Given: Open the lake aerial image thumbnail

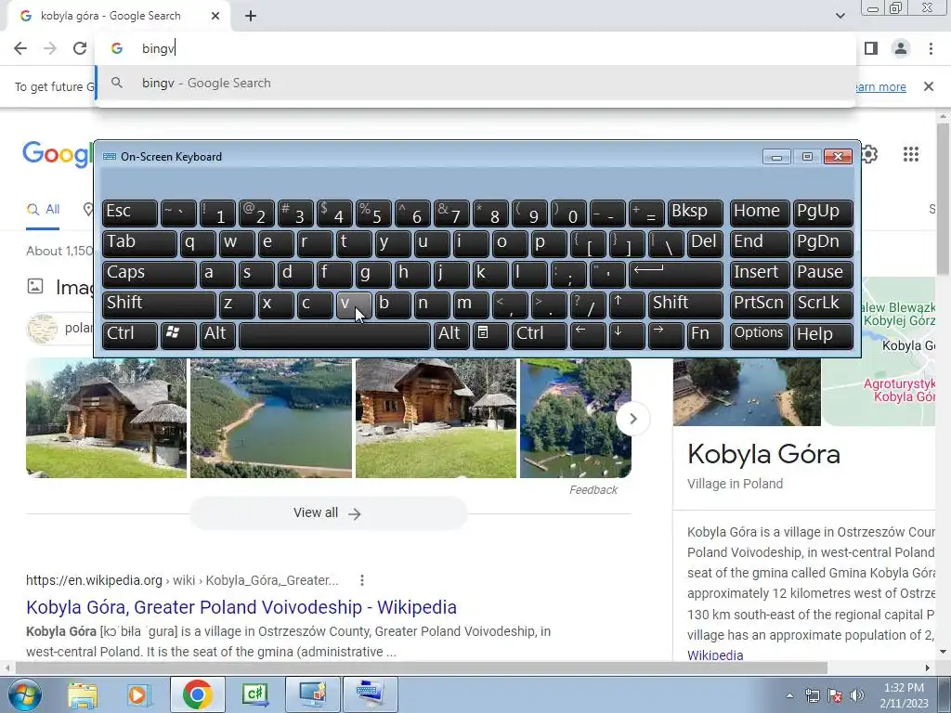Looking at the screenshot, I should click(271, 419).
